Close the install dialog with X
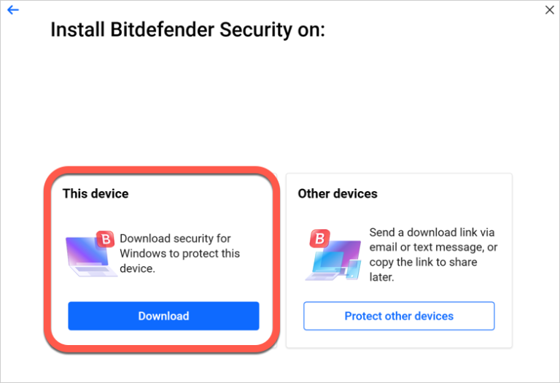Image resolution: width=560 pixels, height=383 pixels. (550, 10)
